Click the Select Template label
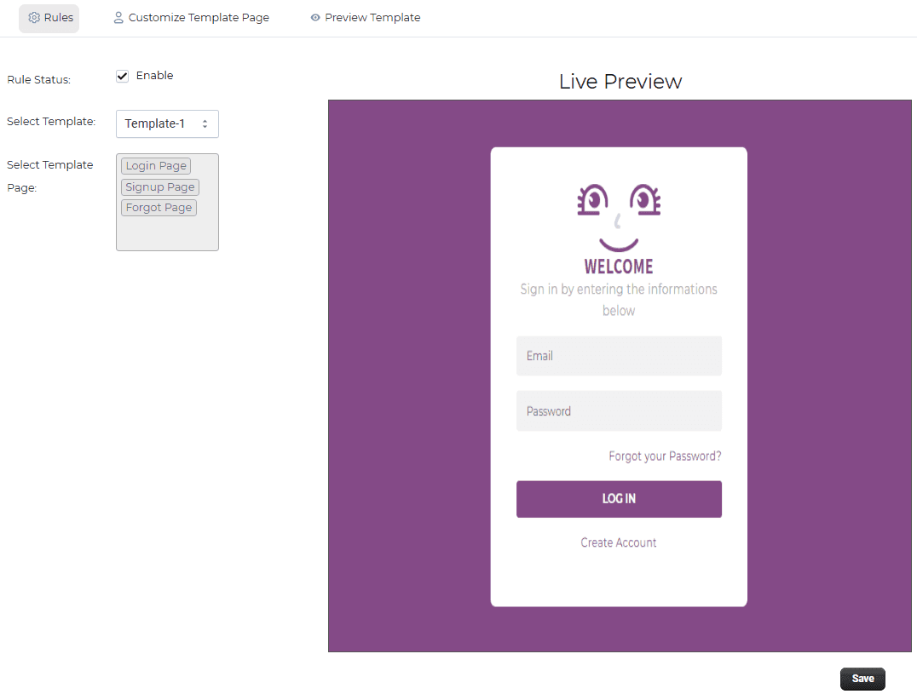917x694 pixels. point(51,122)
